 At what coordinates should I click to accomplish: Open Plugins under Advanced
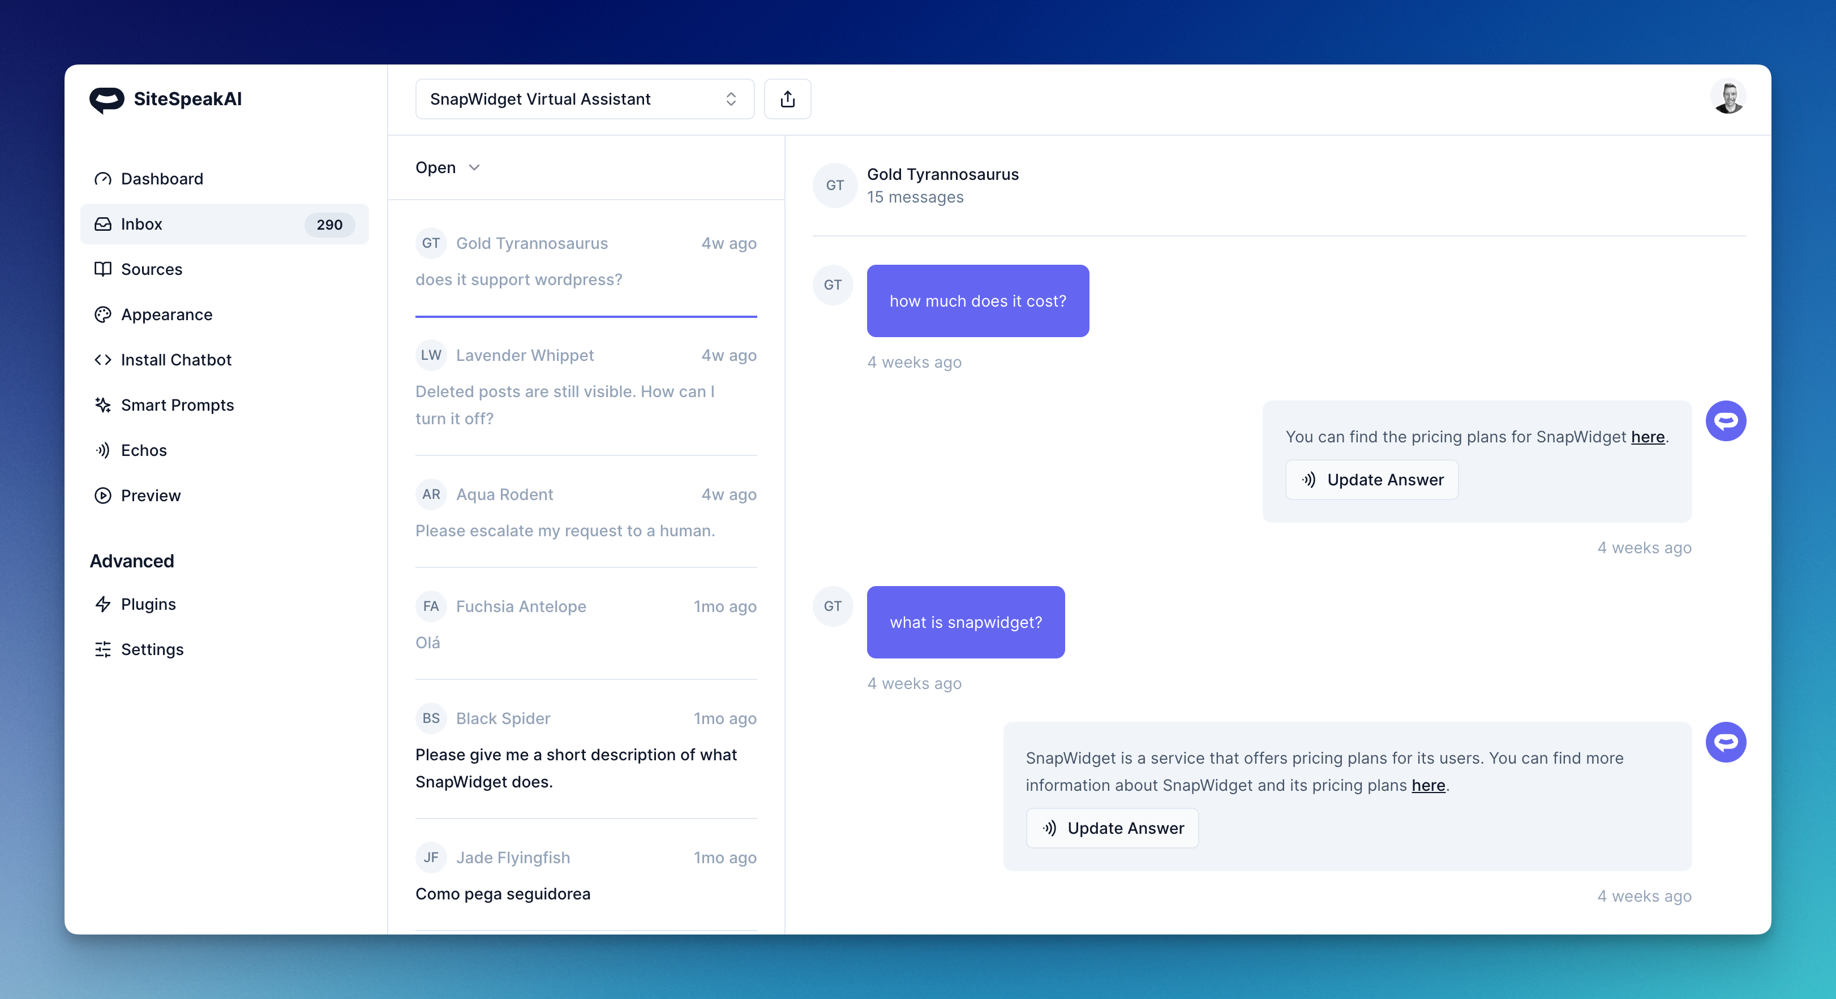point(148,604)
